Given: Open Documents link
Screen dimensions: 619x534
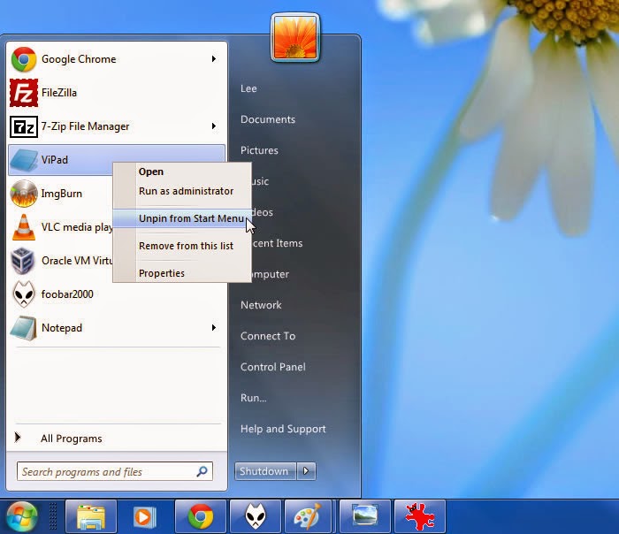Looking at the screenshot, I should (268, 119).
